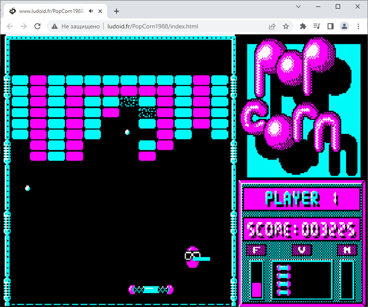Reload the PopCorn game page
Image resolution: width=368 pixels, height=307 pixels.
click(37, 26)
